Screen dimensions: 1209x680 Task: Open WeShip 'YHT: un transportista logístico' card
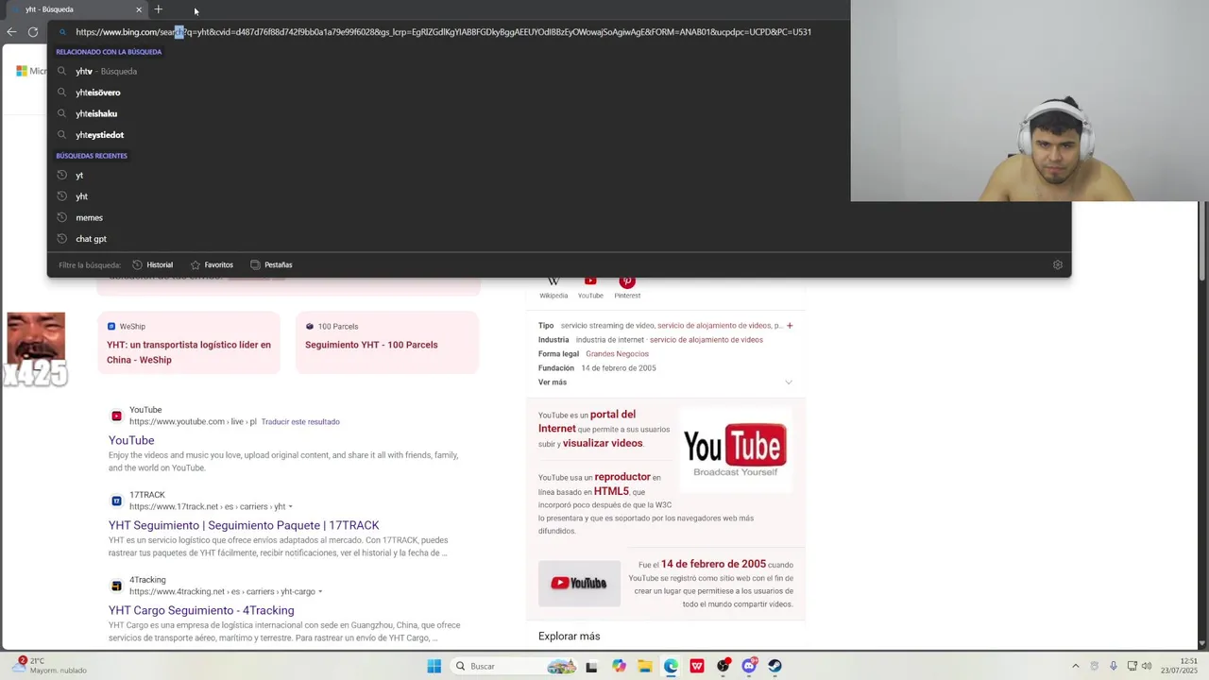pyautogui.click(x=189, y=343)
